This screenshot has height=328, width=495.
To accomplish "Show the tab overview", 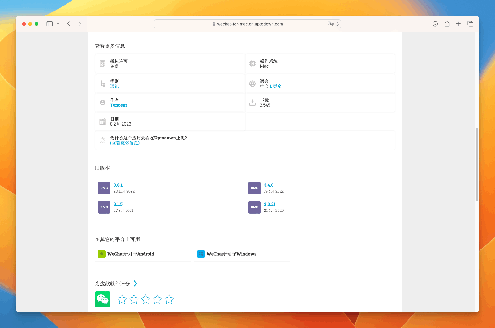I will click(470, 24).
